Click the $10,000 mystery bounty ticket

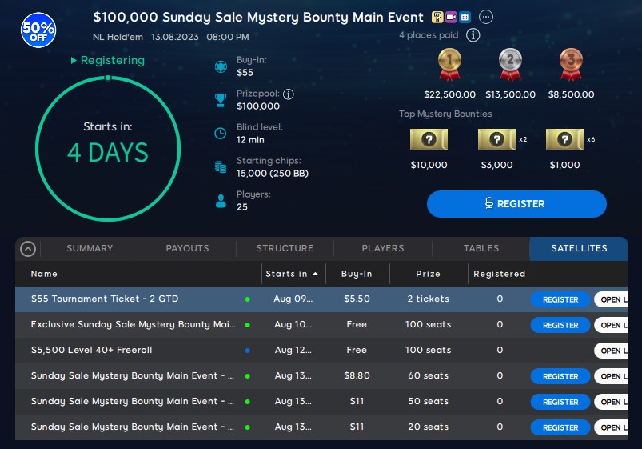429,141
